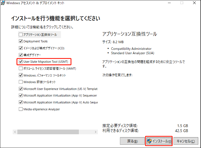Click the left arrow of the horizontal scrollbar
Screen dimensions: 201x148
click(15, 132)
